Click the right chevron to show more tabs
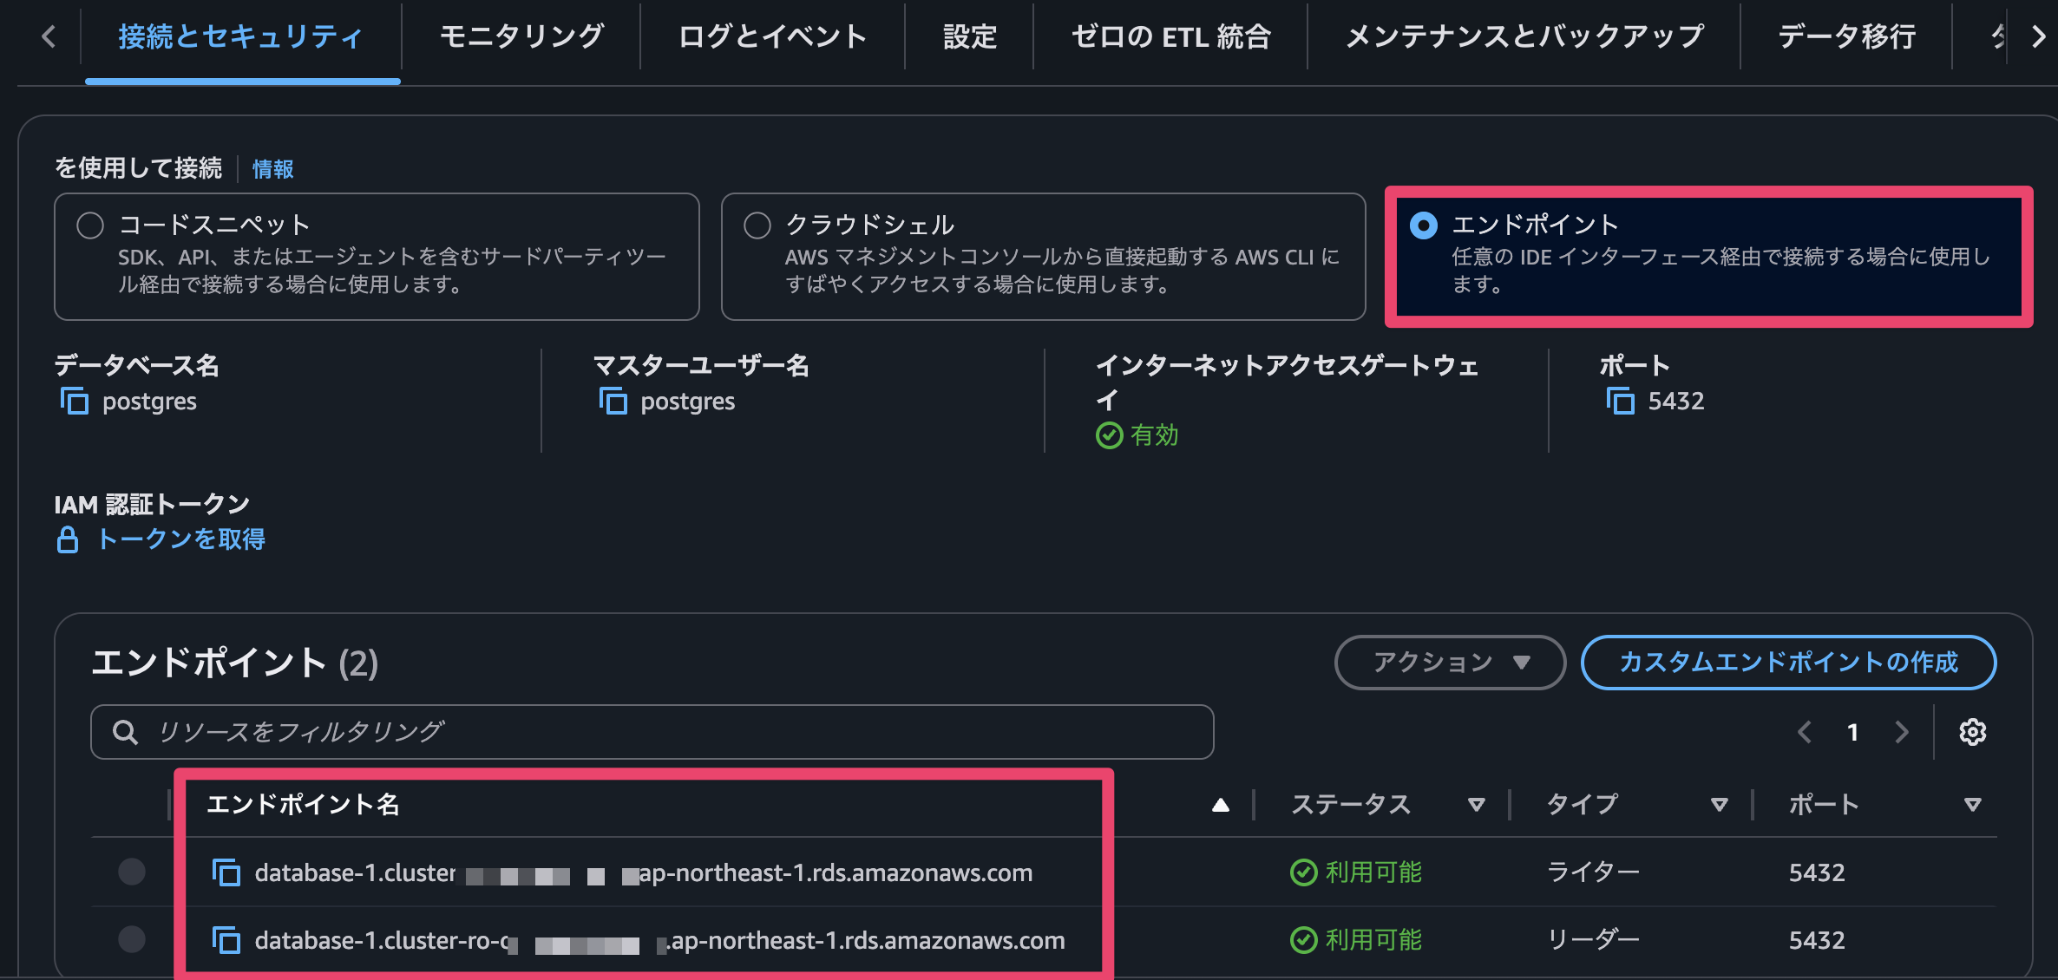The image size is (2058, 980). (2039, 36)
